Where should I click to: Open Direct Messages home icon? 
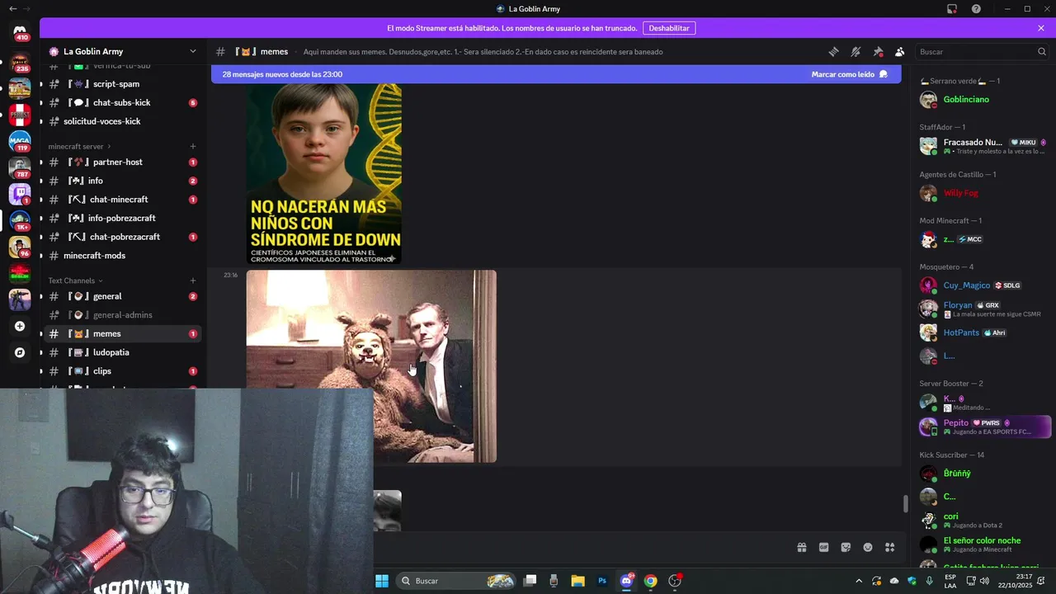point(20,31)
